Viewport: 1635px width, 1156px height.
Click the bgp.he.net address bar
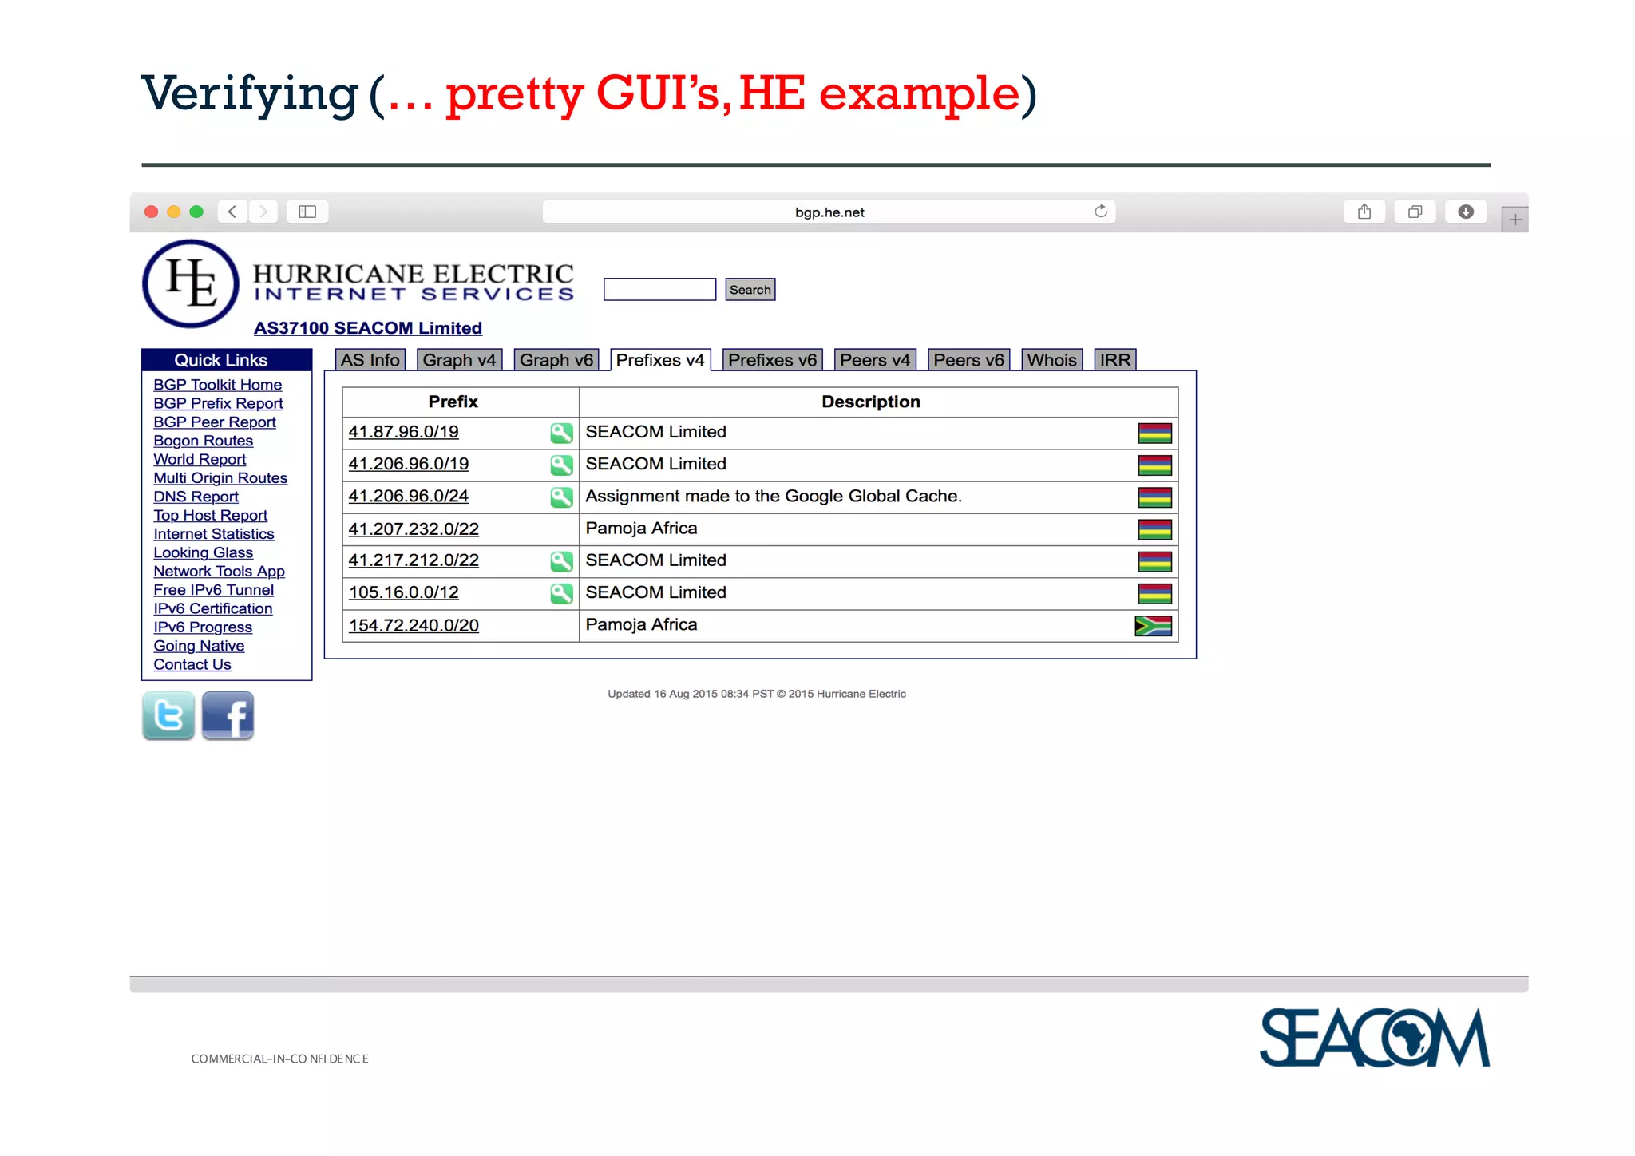tap(829, 212)
